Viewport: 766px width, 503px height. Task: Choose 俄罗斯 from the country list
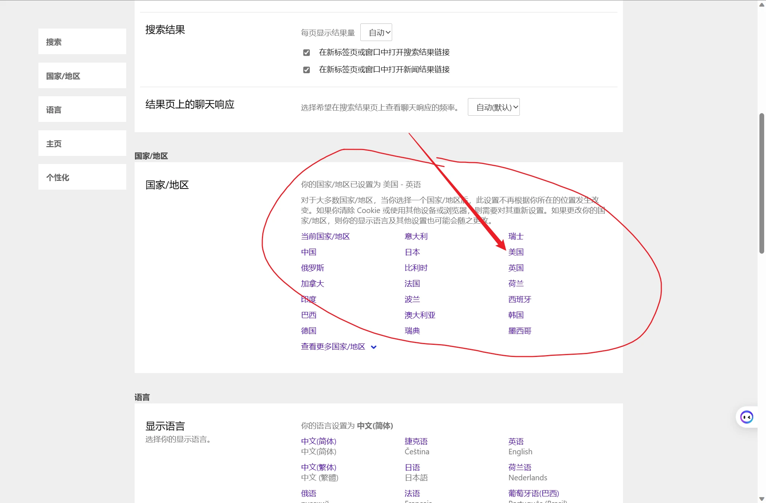[312, 268]
